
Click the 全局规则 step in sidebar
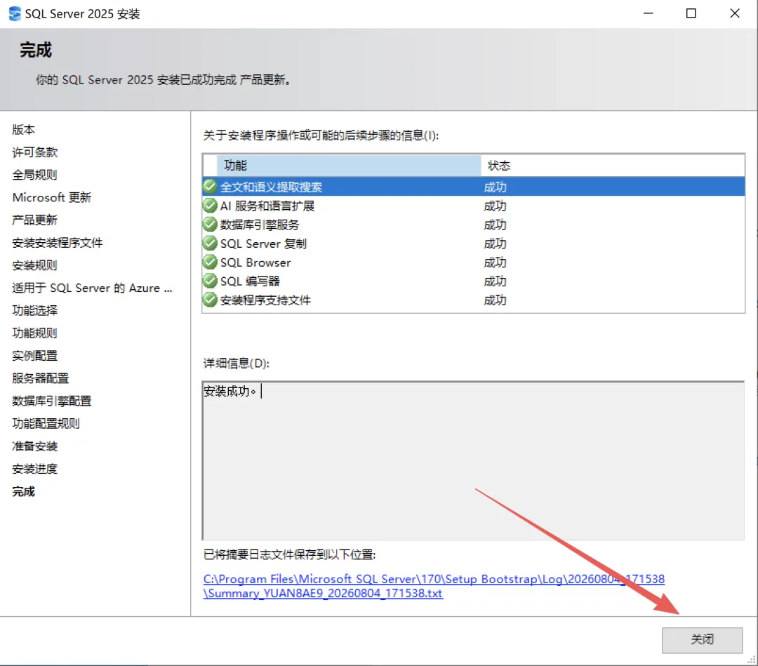pyautogui.click(x=35, y=175)
